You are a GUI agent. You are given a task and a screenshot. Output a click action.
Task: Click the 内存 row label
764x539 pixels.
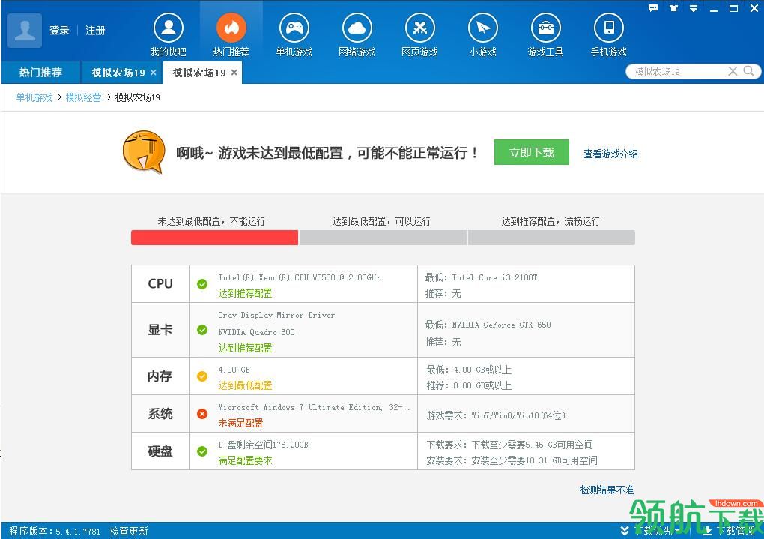pos(160,376)
